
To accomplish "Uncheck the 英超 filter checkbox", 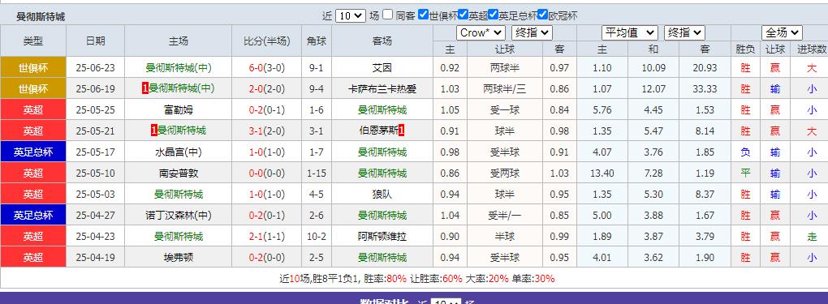I will click(463, 15).
